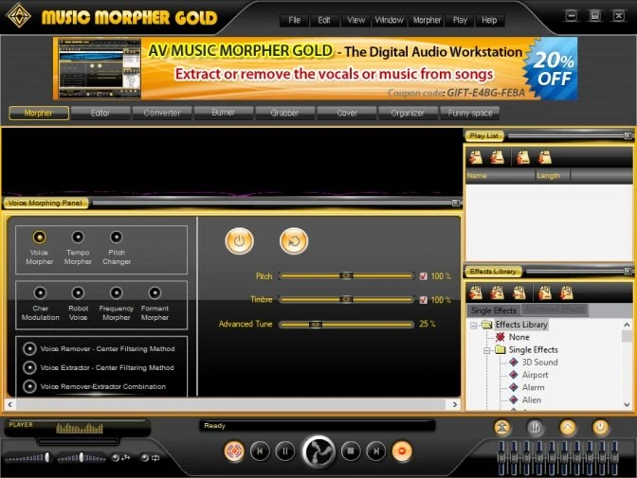Click the third Effects Library toolbar icon

pos(519,292)
